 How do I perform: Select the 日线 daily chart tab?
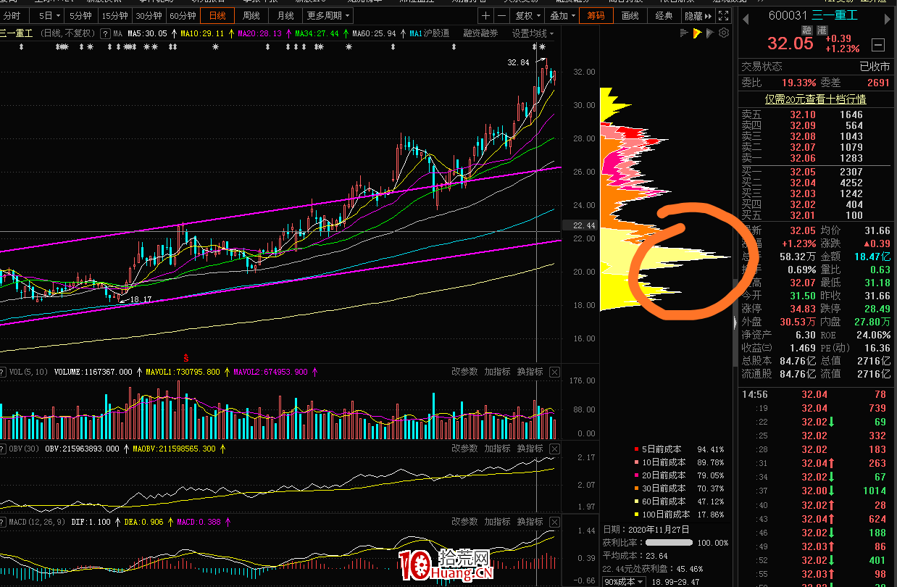tap(217, 15)
